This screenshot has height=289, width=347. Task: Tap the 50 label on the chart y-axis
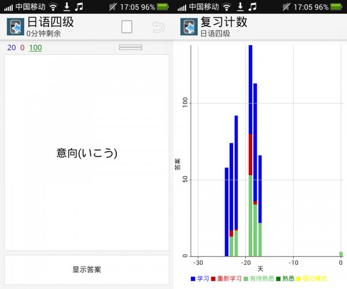click(x=185, y=179)
